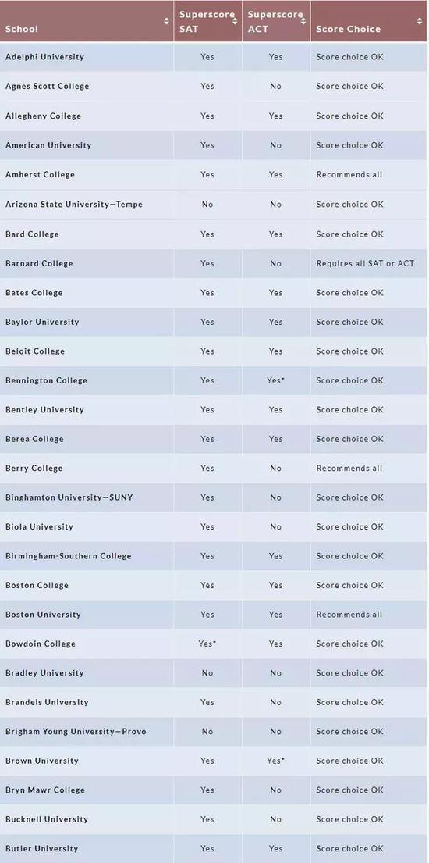This screenshot has width=429, height=863.
Task: Click Amherst College school name
Action: (x=40, y=174)
